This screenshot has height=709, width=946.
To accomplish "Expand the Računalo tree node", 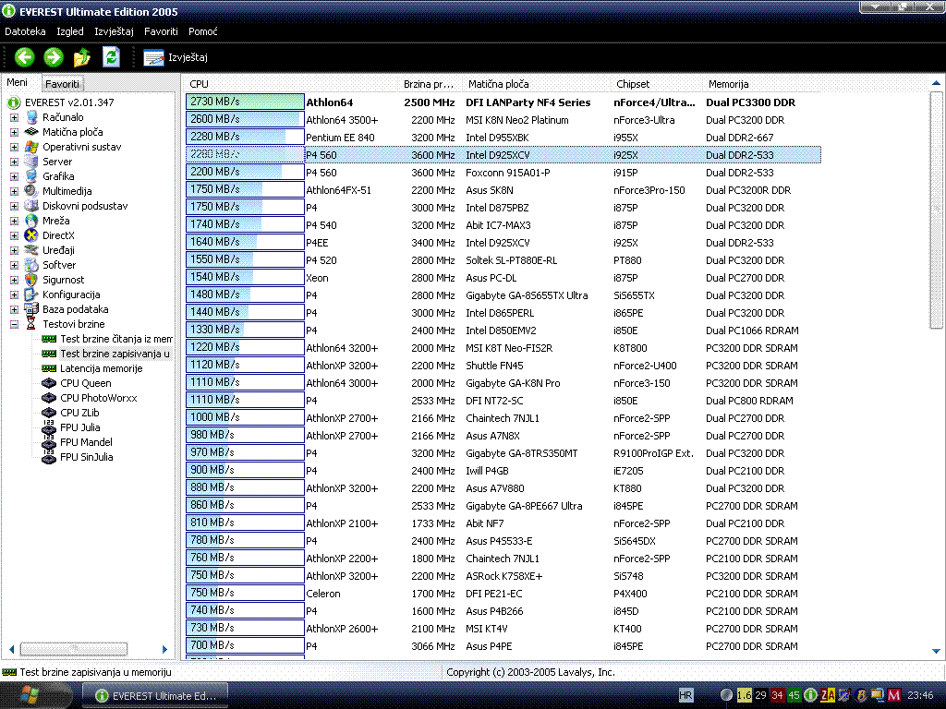I will [14, 117].
